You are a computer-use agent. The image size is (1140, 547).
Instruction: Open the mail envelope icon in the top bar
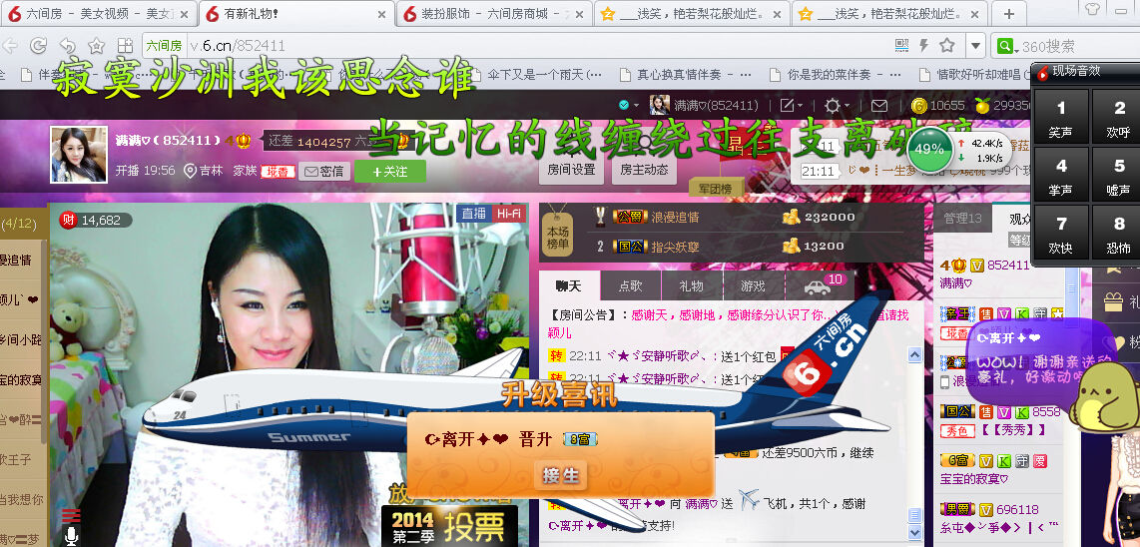coord(879,106)
